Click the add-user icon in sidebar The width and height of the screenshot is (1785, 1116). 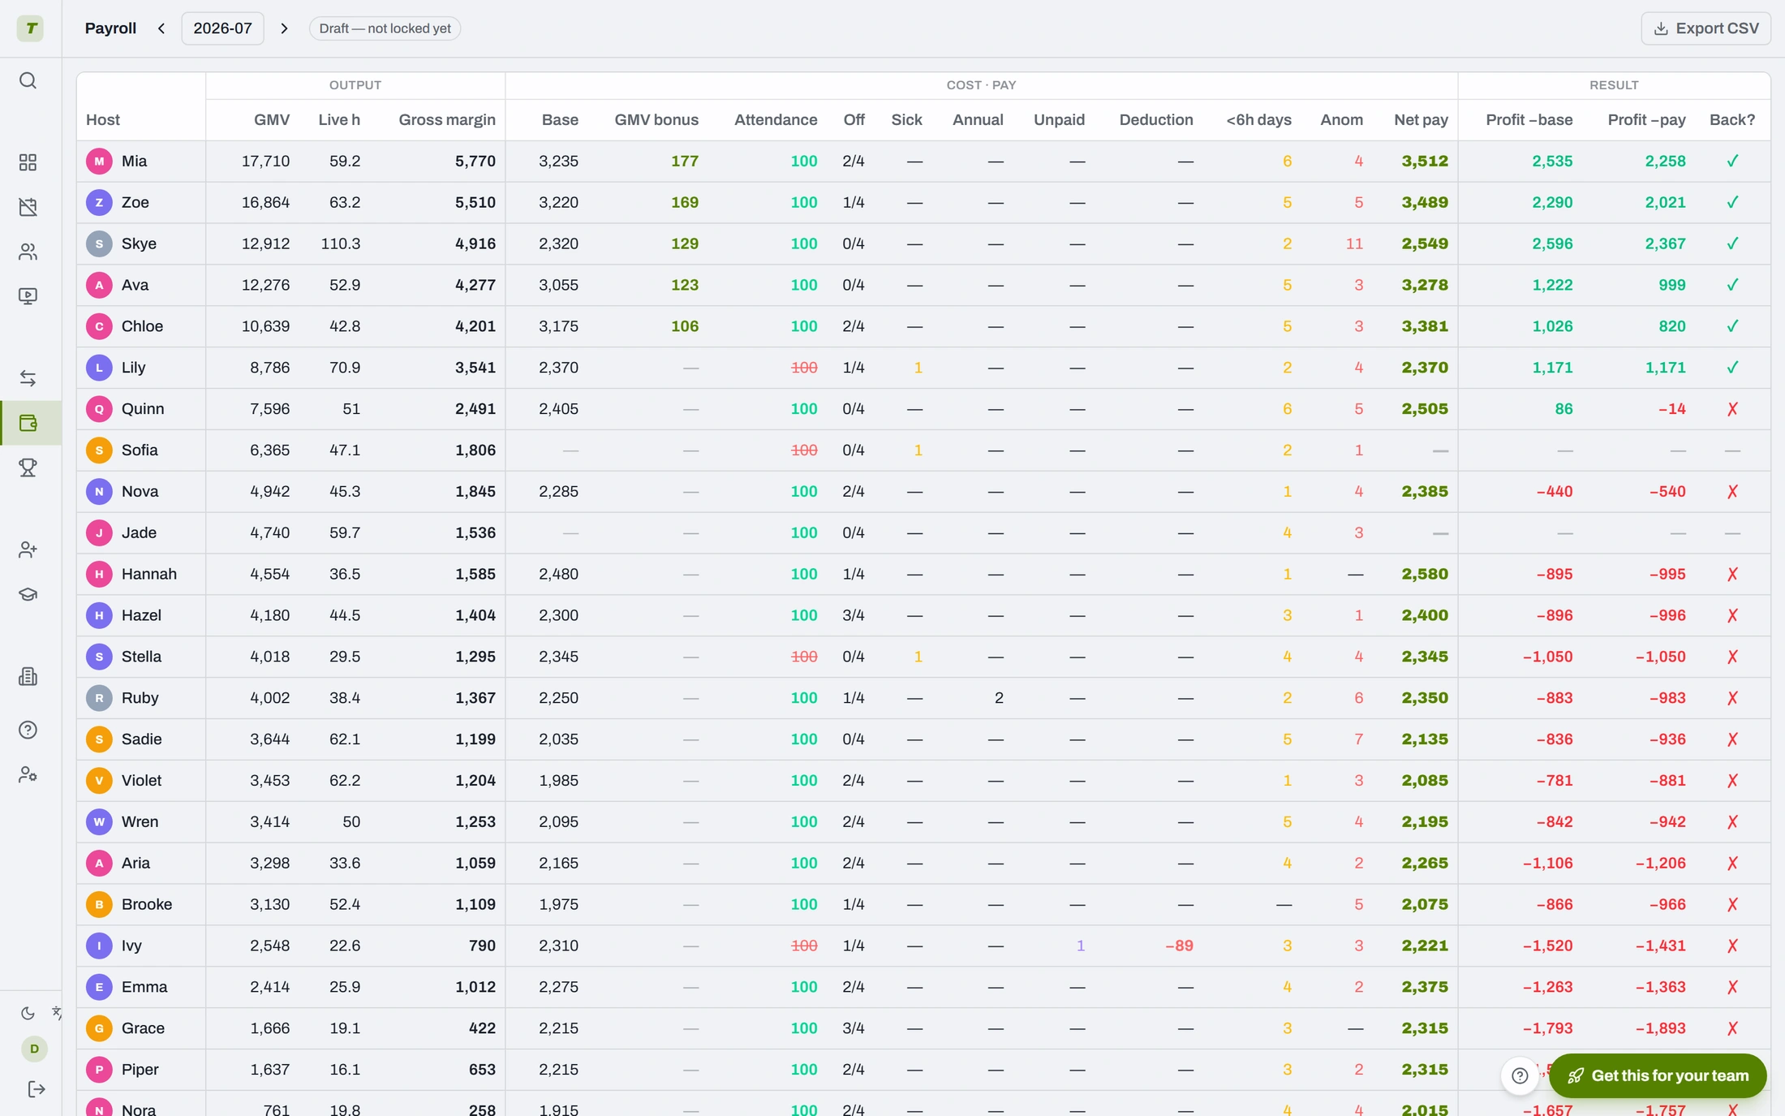(x=28, y=549)
